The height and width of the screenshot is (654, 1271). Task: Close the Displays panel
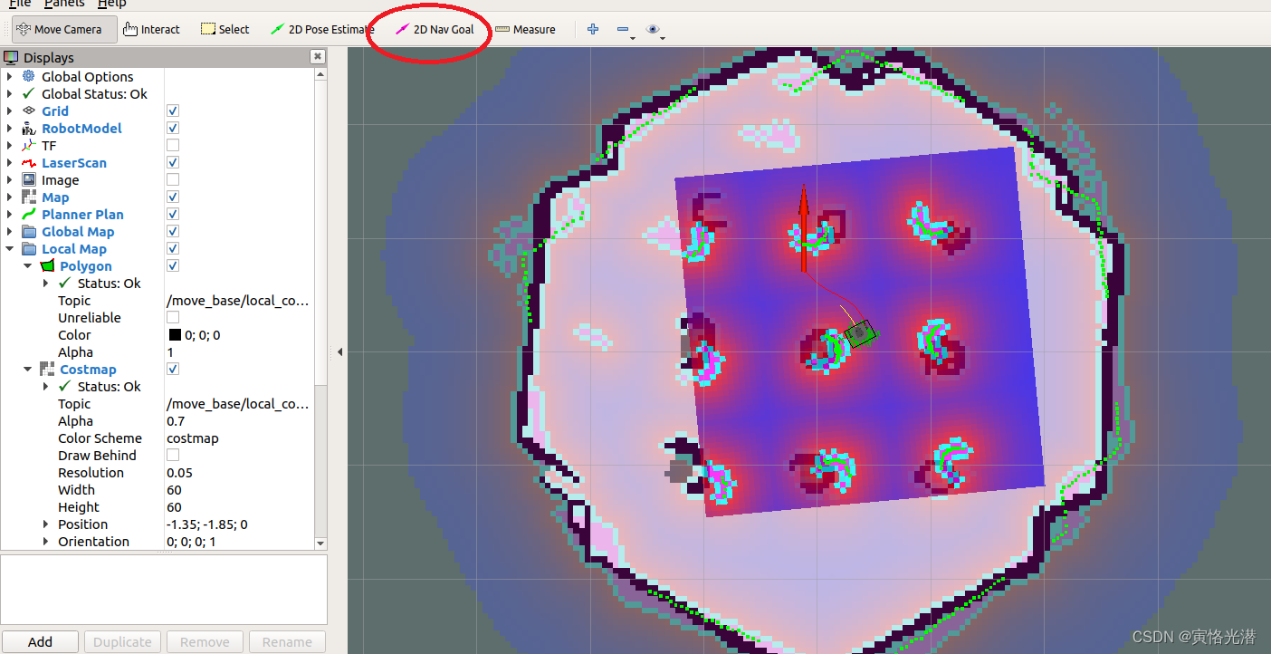[318, 56]
